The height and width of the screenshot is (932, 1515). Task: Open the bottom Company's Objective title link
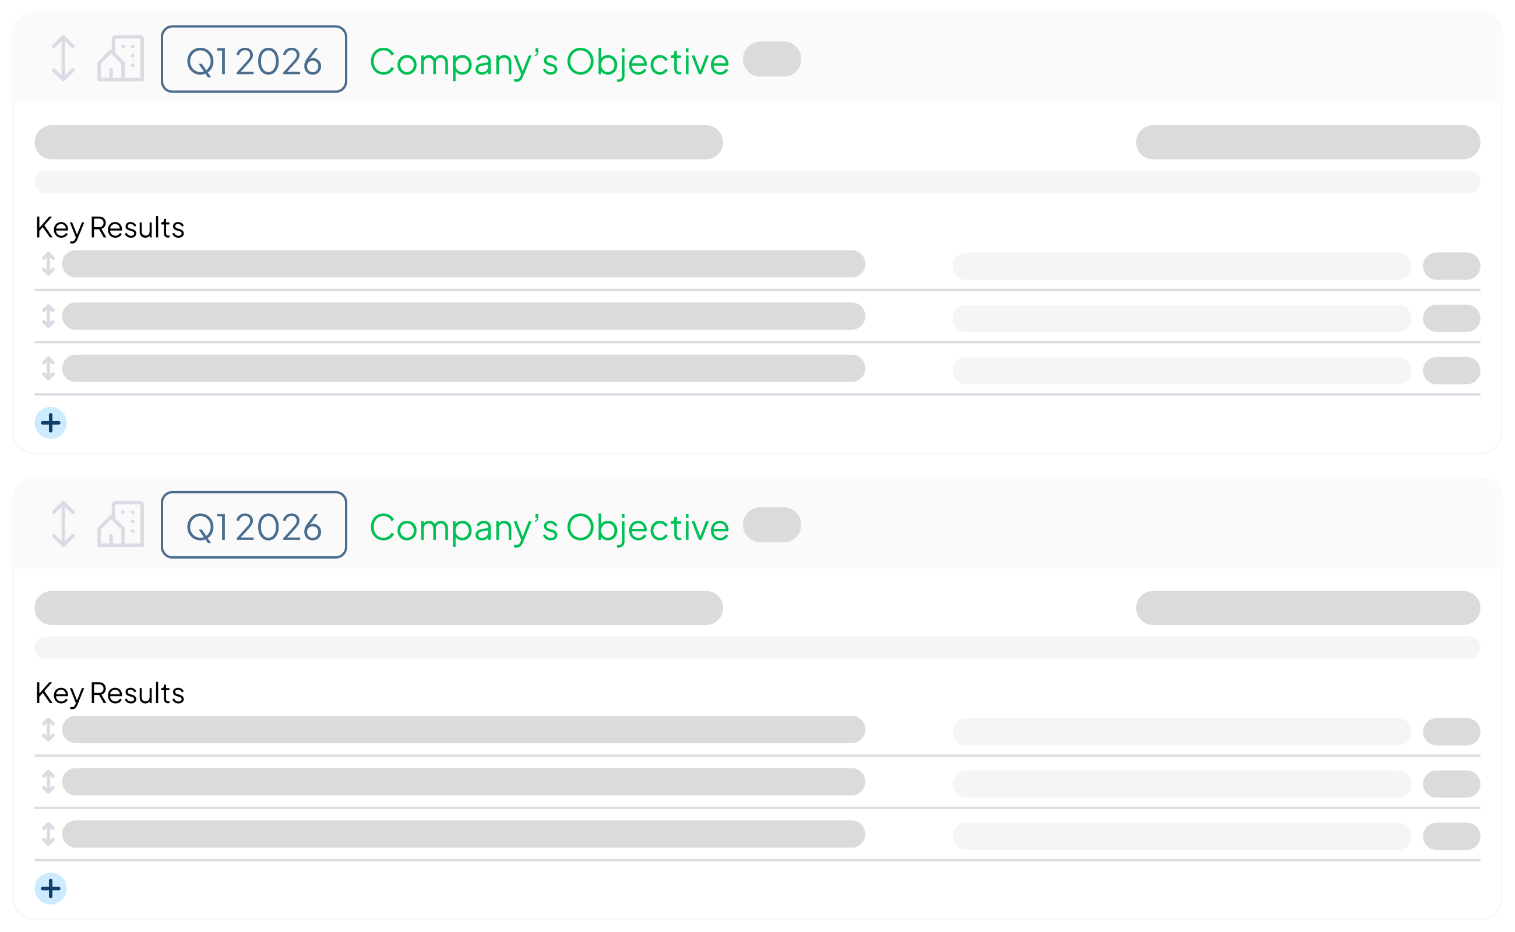tap(549, 527)
